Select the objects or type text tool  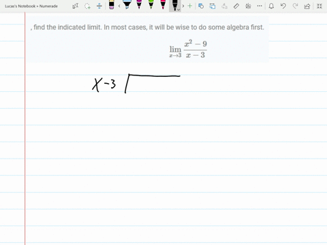click(x=75, y=6)
